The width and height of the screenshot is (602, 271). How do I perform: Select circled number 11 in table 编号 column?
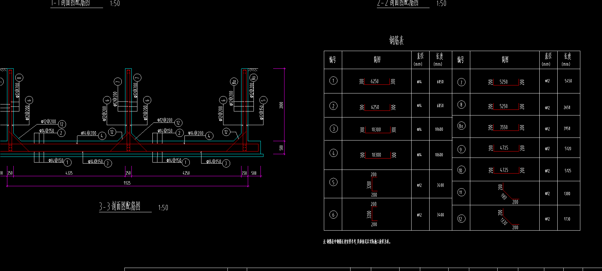461,192
